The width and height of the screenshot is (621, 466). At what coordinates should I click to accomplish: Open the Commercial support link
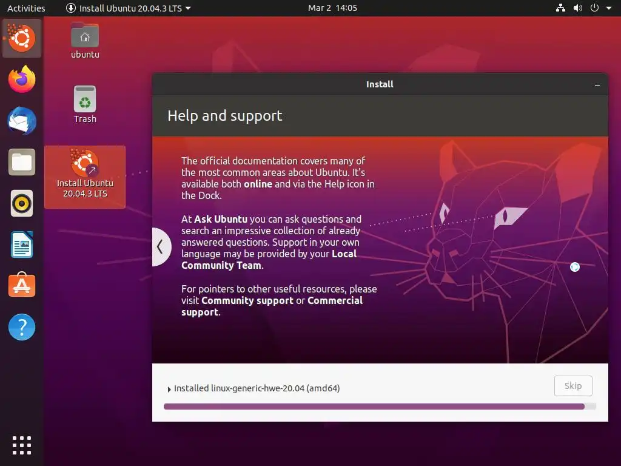[272, 306]
